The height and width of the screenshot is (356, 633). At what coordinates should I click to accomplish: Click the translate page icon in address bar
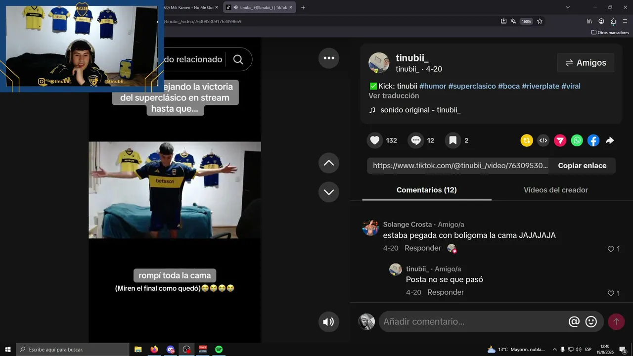click(x=513, y=21)
